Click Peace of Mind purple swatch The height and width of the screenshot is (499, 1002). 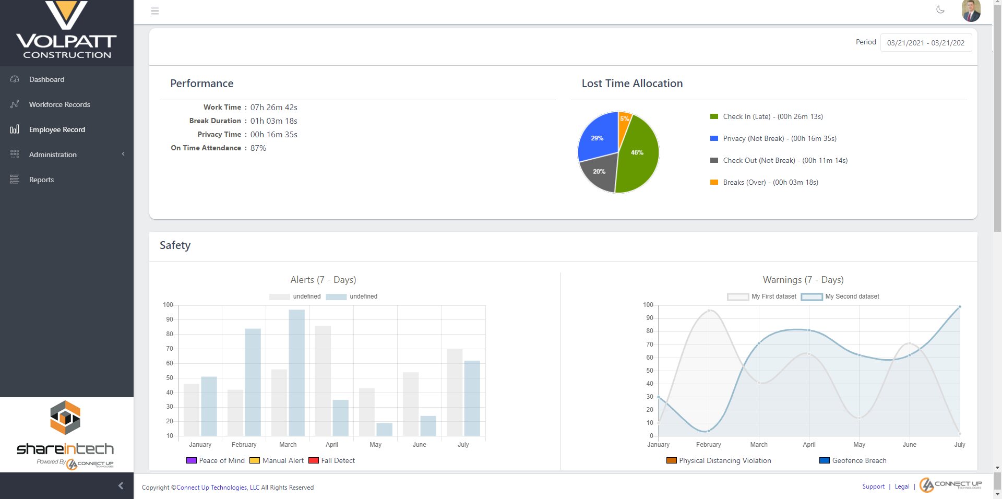click(x=191, y=460)
